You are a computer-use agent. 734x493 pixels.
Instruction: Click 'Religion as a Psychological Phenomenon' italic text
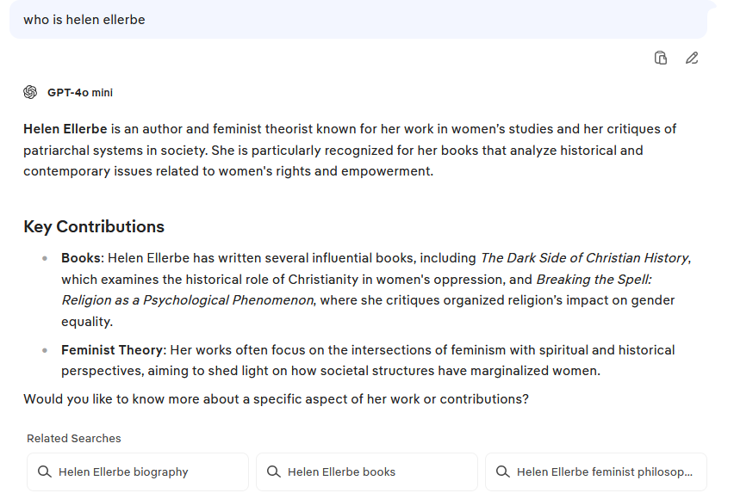tap(188, 300)
